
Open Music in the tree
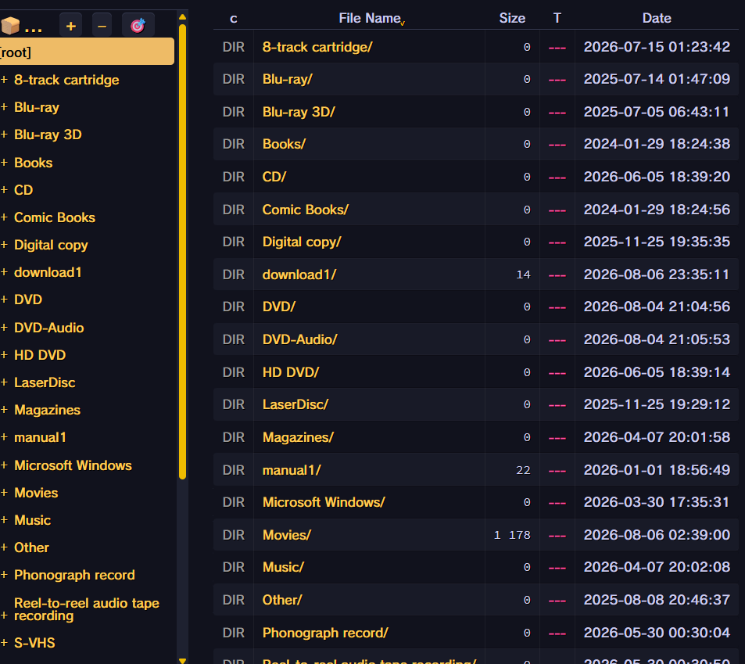coord(32,520)
